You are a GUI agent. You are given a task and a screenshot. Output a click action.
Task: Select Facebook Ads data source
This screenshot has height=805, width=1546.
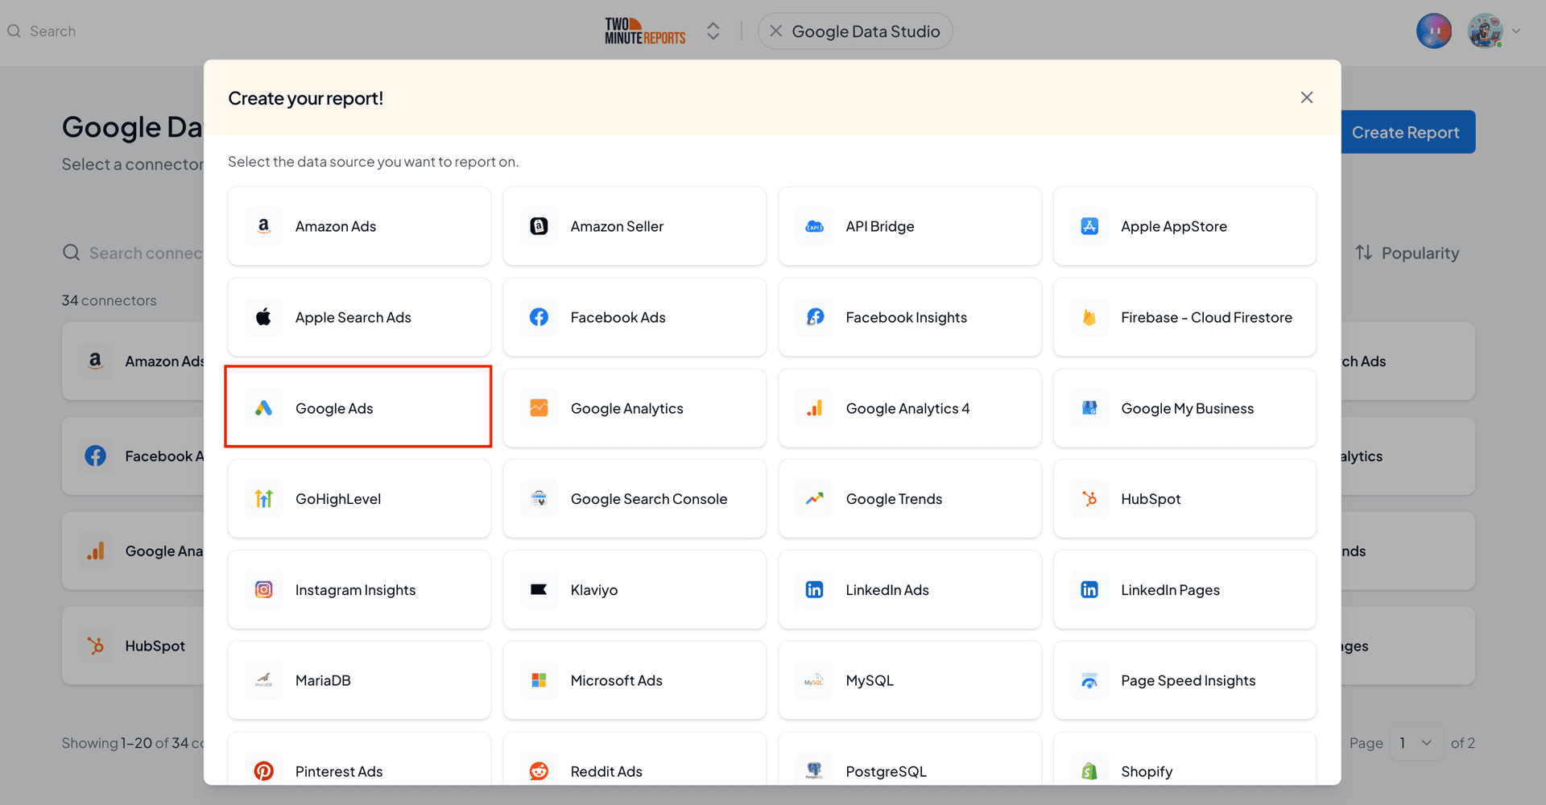point(635,317)
